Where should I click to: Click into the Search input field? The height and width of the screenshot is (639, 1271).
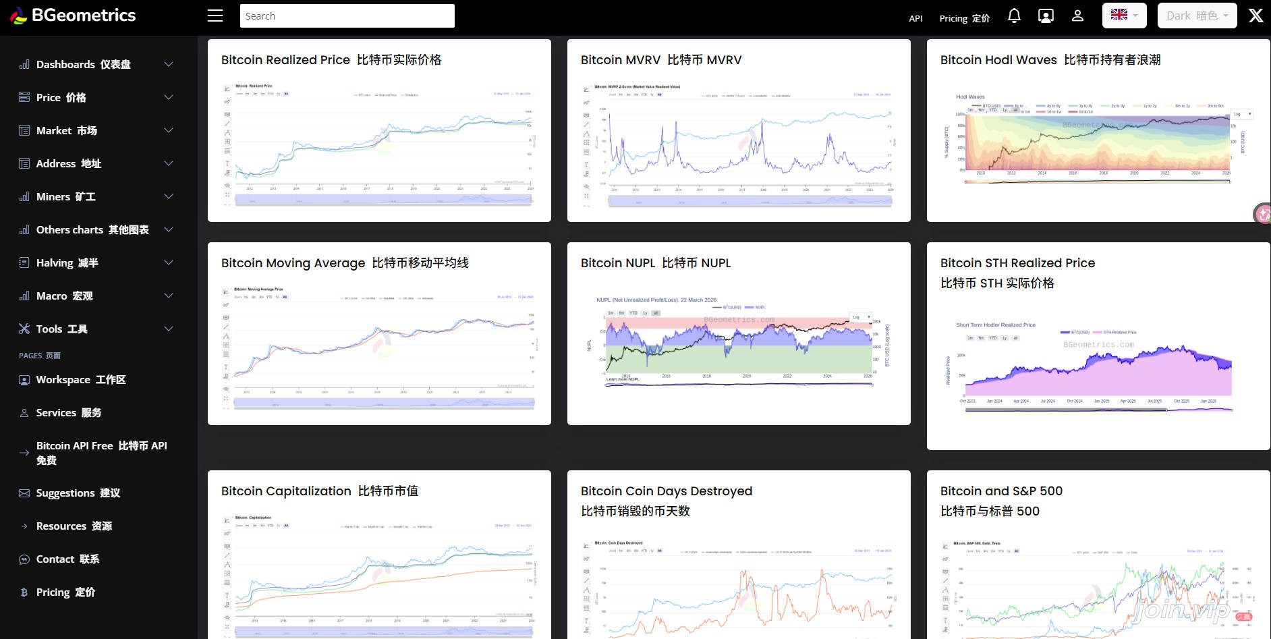347,16
